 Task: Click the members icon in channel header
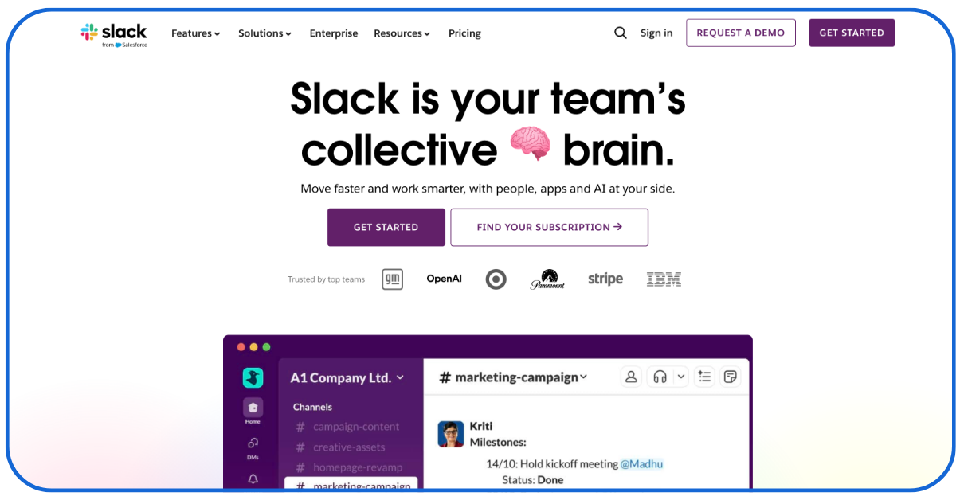[631, 377]
